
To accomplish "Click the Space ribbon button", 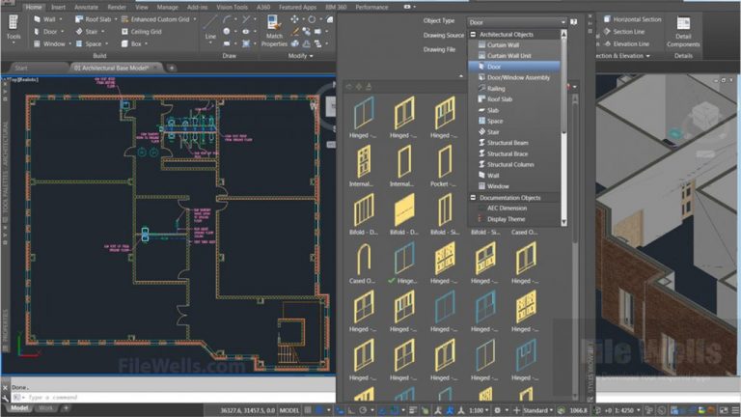I will (x=89, y=44).
